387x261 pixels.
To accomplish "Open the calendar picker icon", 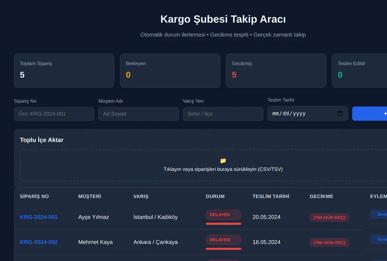I will (340, 113).
